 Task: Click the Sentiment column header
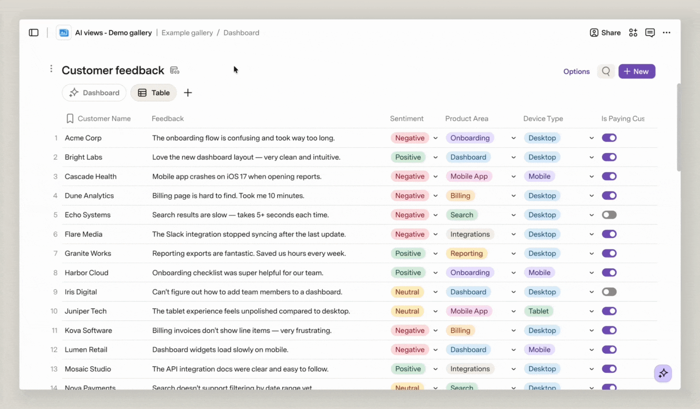(406, 119)
